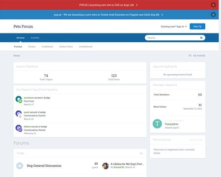Viewport: 221px width, 177px height.
Task: Open the Dogs category heading
Action: 21,153
